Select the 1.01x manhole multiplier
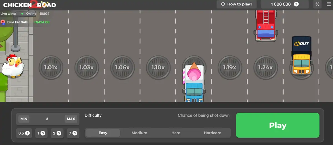 coord(51,68)
